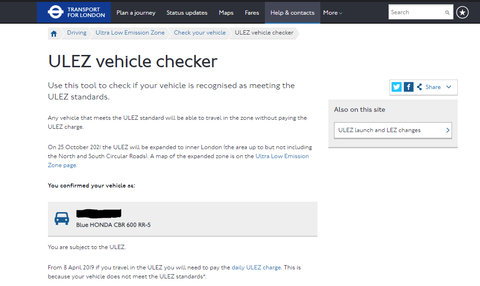Viewport: 480px width, 286px height.
Task: Follow the Ultra Low Emission Zone page link
Action: click(282, 156)
